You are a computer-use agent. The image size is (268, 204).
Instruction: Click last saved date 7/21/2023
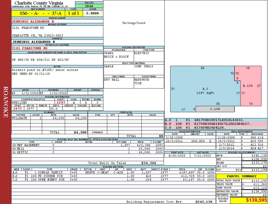[203, 156]
